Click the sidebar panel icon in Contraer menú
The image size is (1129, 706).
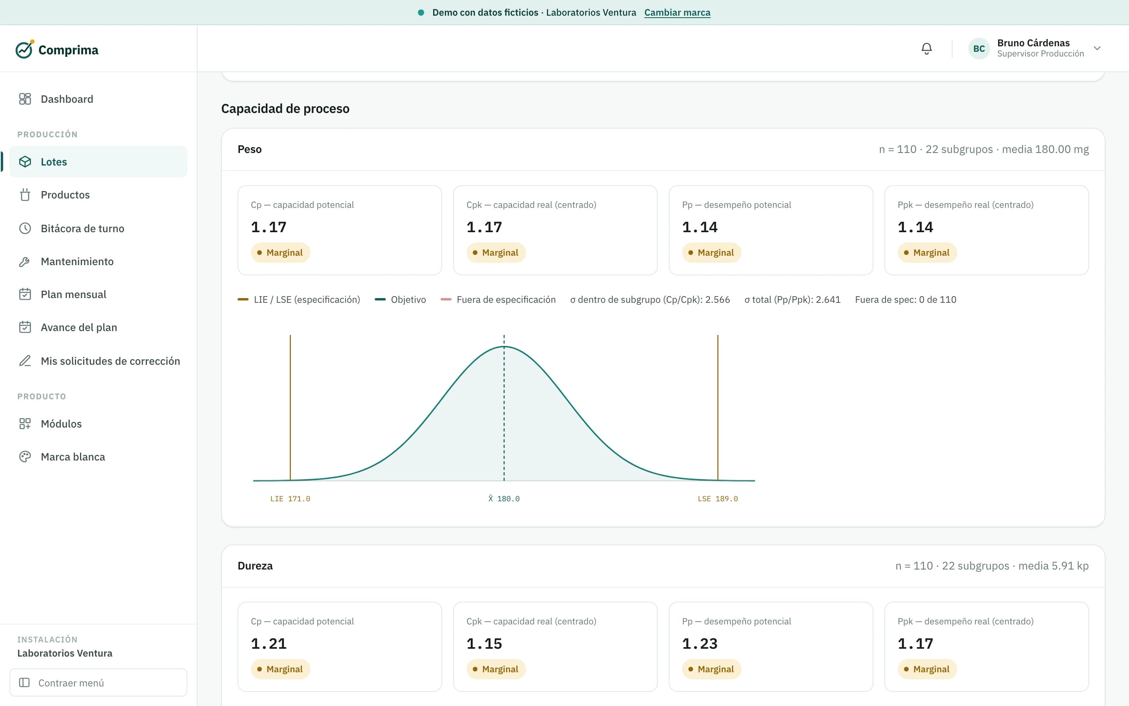pos(24,682)
